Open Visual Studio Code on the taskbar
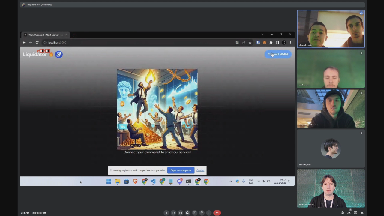Image resolution: width=384 pixels, height=216 pixels. [153, 181]
